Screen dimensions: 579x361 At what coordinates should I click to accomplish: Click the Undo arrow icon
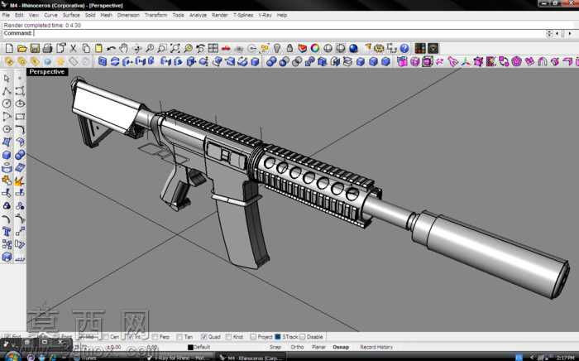point(111,48)
